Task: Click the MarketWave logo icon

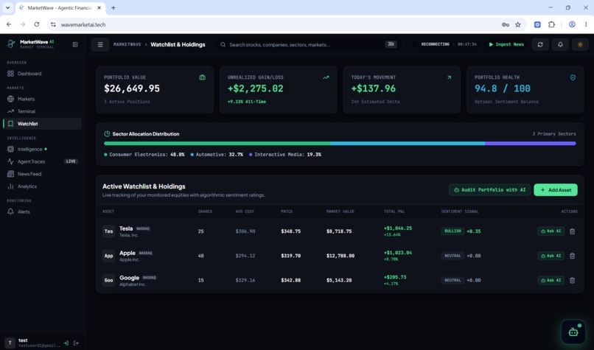Action: pyautogui.click(x=11, y=44)
